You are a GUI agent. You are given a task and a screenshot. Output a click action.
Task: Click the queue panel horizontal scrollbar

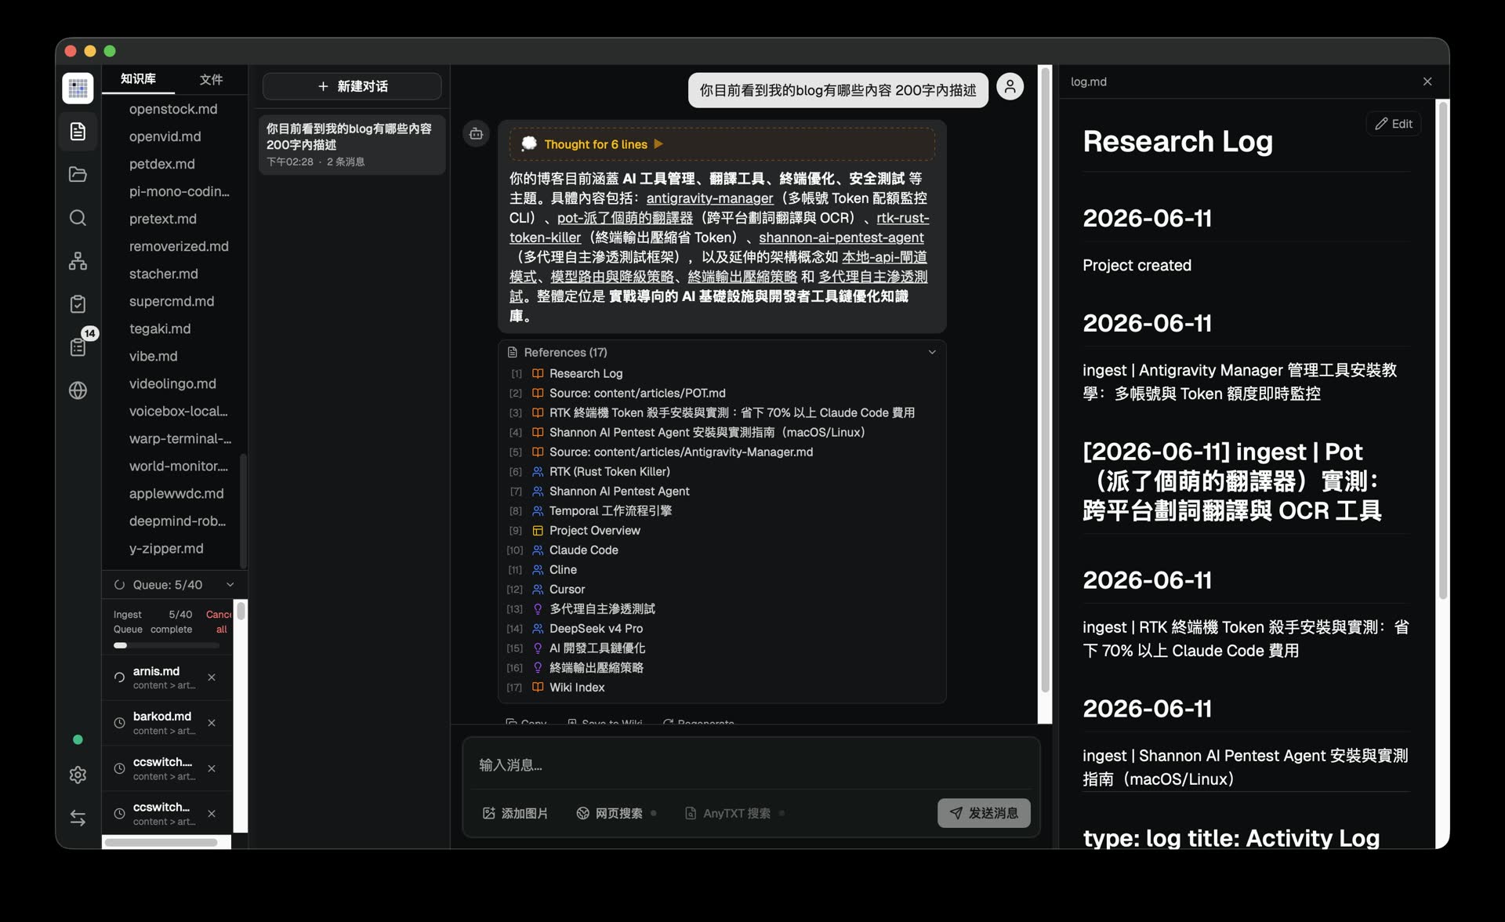161,843
